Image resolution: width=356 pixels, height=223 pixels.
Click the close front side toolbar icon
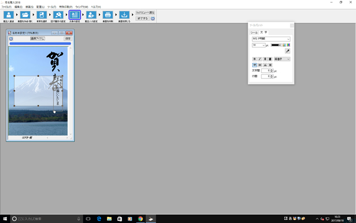point(124,16)
